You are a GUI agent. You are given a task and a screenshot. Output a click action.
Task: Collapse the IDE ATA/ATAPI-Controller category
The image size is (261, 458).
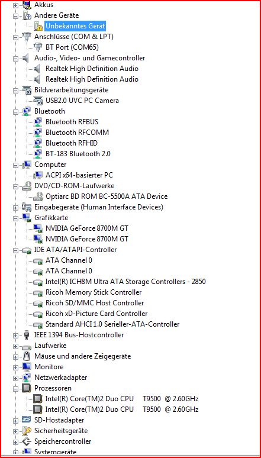tap(15, 250)
